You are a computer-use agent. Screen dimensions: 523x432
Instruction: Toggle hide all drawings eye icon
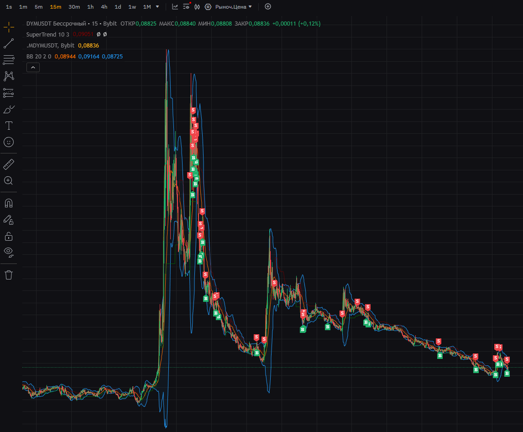click(x=9, y=253)
